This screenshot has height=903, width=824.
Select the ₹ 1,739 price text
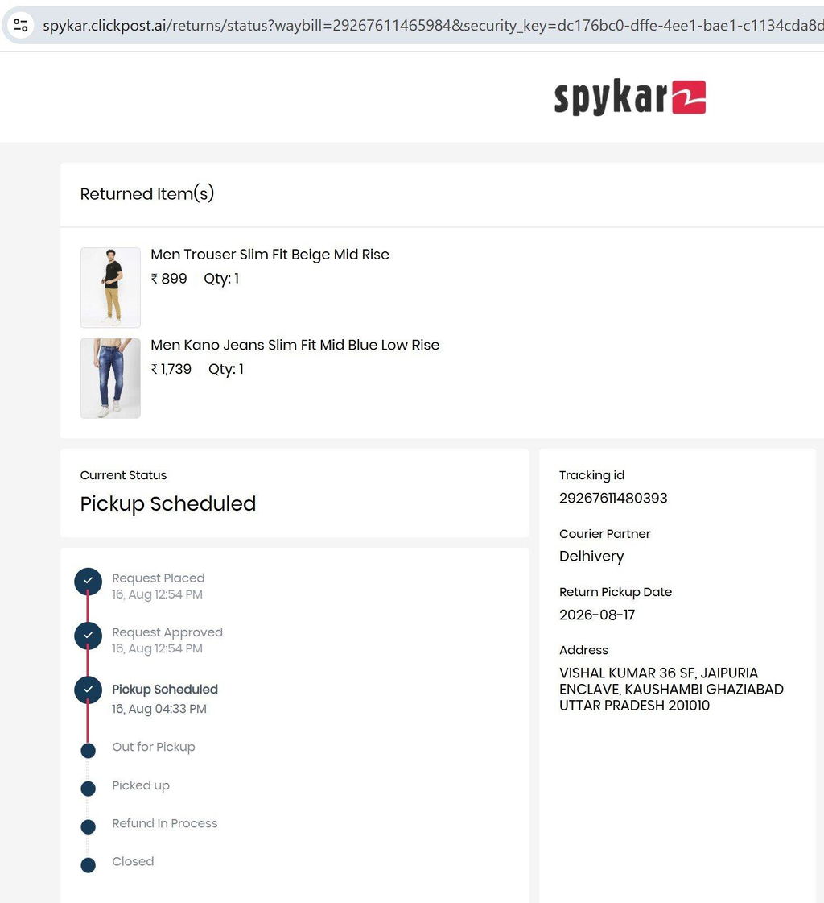point(171,369)
